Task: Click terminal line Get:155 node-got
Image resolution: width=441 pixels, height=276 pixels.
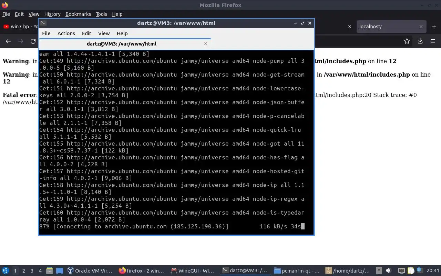Action: pyautogui.click(x=172, y=147)
